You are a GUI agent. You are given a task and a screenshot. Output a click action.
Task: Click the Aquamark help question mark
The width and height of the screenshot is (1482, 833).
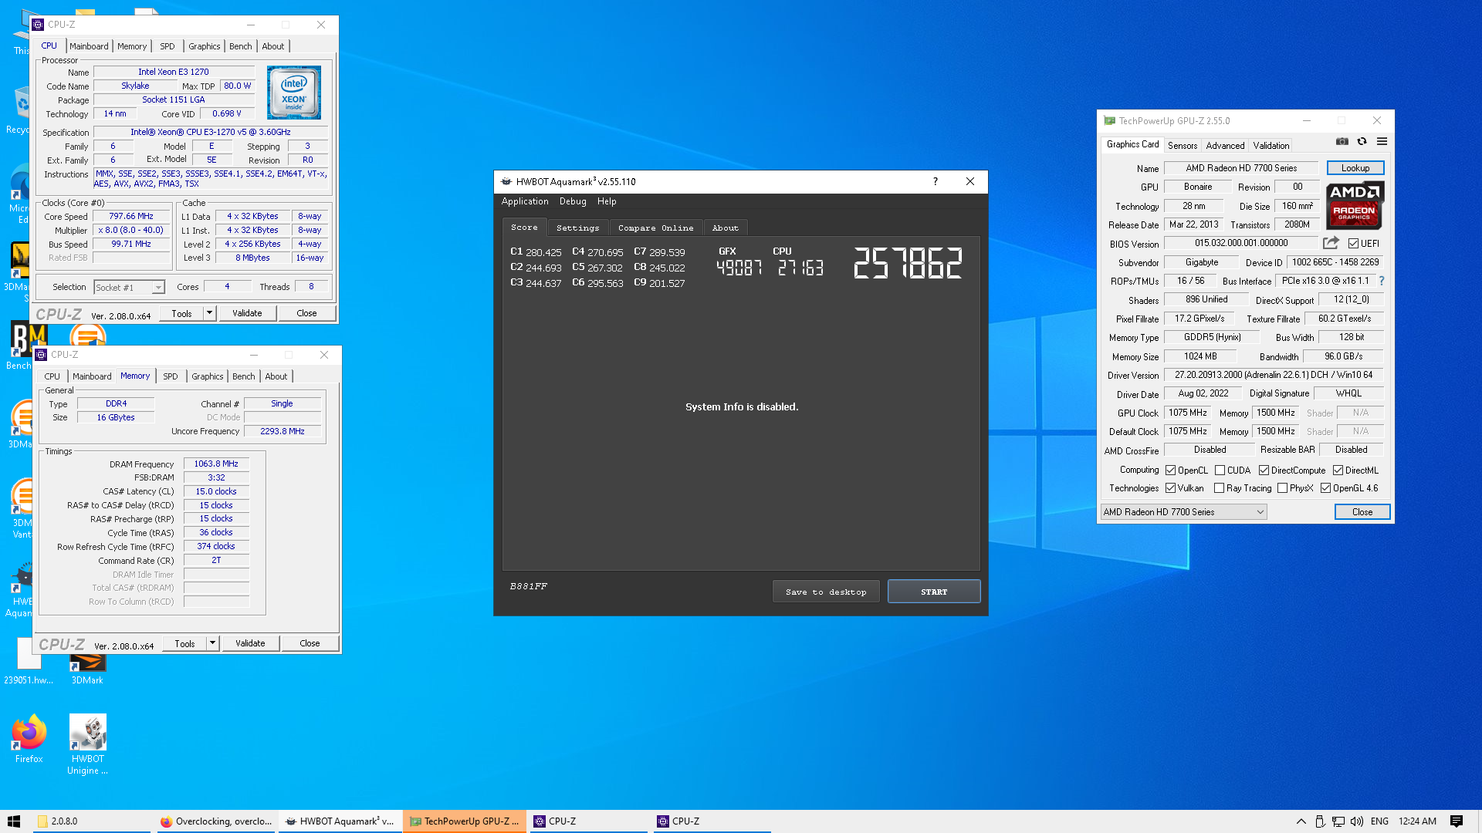(x=936, y=181)
